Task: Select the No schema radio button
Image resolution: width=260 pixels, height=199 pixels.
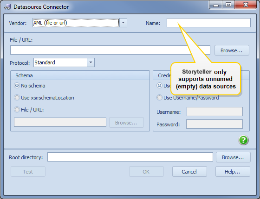Action: pos(17,86)
